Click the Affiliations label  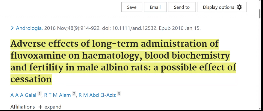tap(23, 107)
